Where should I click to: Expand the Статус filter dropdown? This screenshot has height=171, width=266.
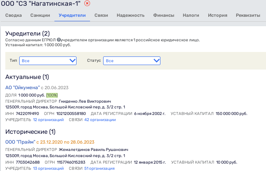coord(132,61)
